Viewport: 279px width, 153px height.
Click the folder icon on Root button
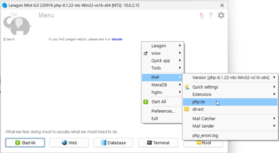tap(199, 142)
